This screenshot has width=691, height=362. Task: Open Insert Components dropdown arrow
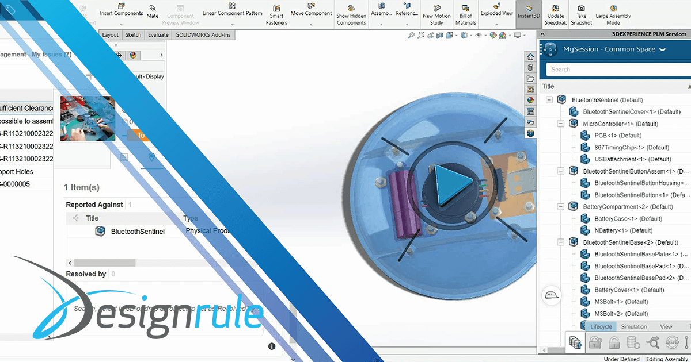coord(121,25)
